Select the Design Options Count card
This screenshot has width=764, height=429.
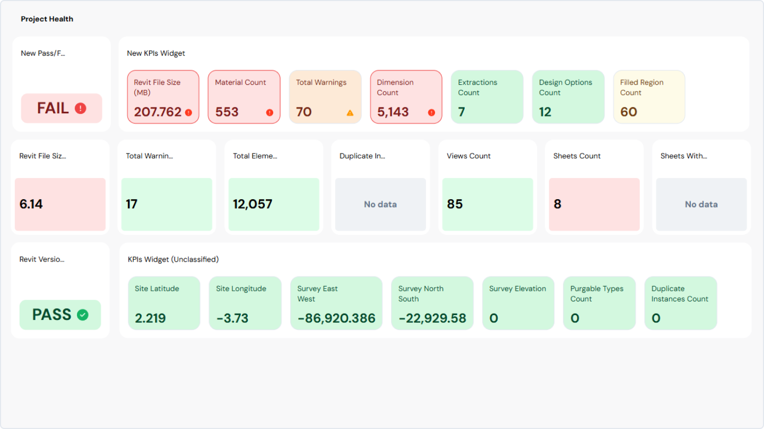click(x=568, y=97)
